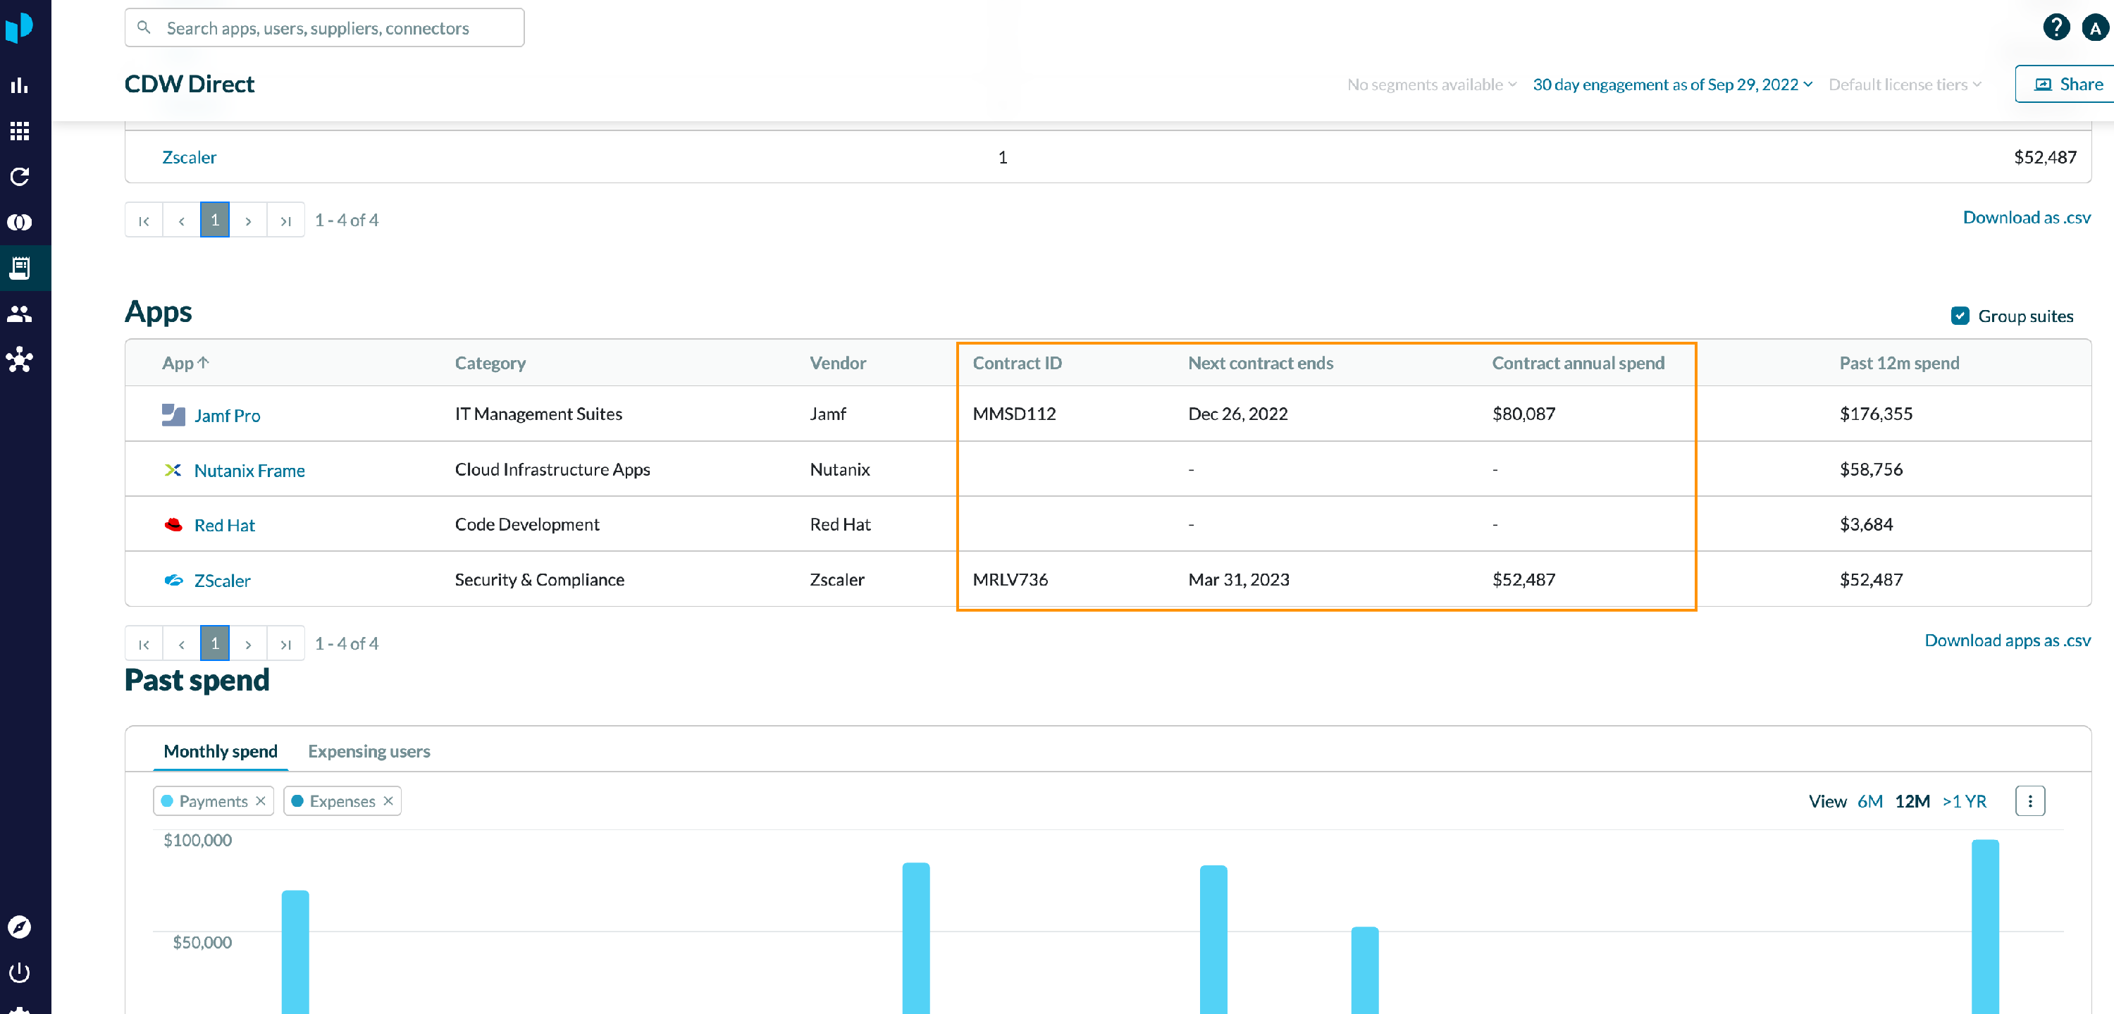2114x1014 pixels.
Task: Click the power logout sidebar icon
Action: [20, 973]
